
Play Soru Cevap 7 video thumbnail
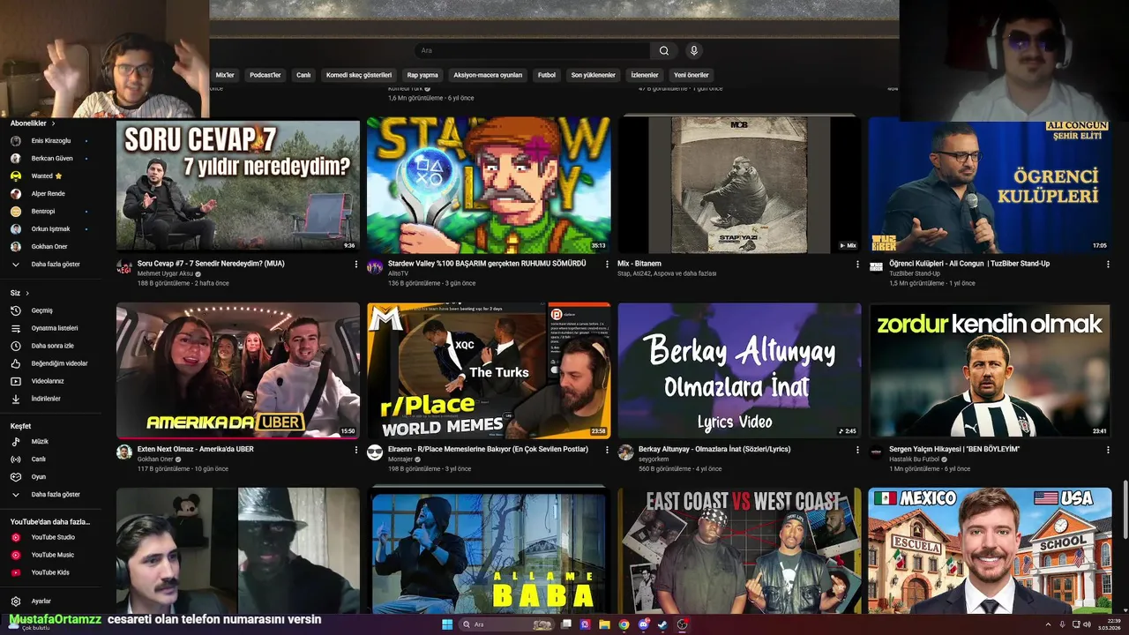(x=238, y=185)
